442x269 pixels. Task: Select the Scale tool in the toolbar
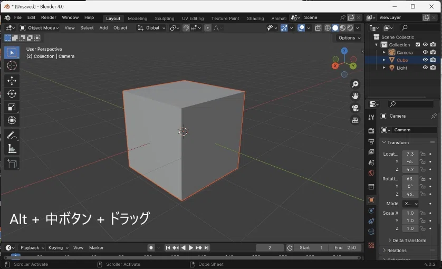point(12,108)
